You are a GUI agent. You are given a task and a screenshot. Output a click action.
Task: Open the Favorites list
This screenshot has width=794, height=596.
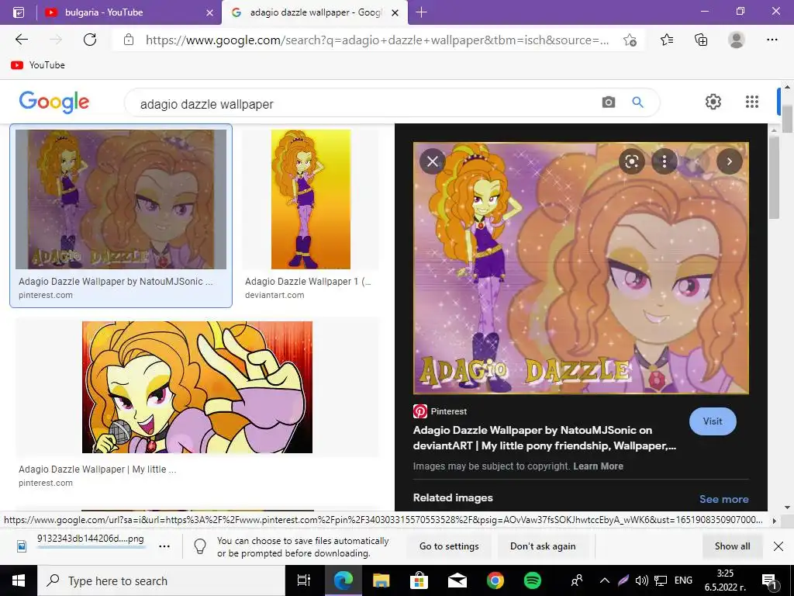[x=667, y=40]
